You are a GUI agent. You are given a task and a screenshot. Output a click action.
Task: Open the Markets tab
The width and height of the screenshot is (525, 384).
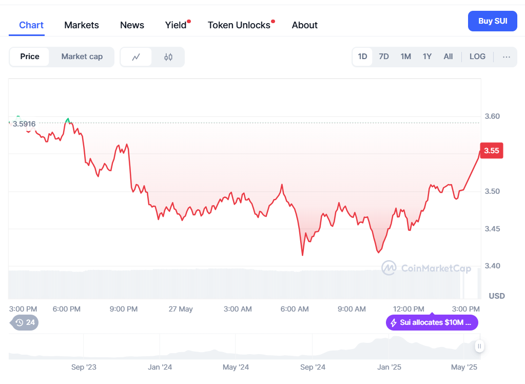tap(82, 25)
